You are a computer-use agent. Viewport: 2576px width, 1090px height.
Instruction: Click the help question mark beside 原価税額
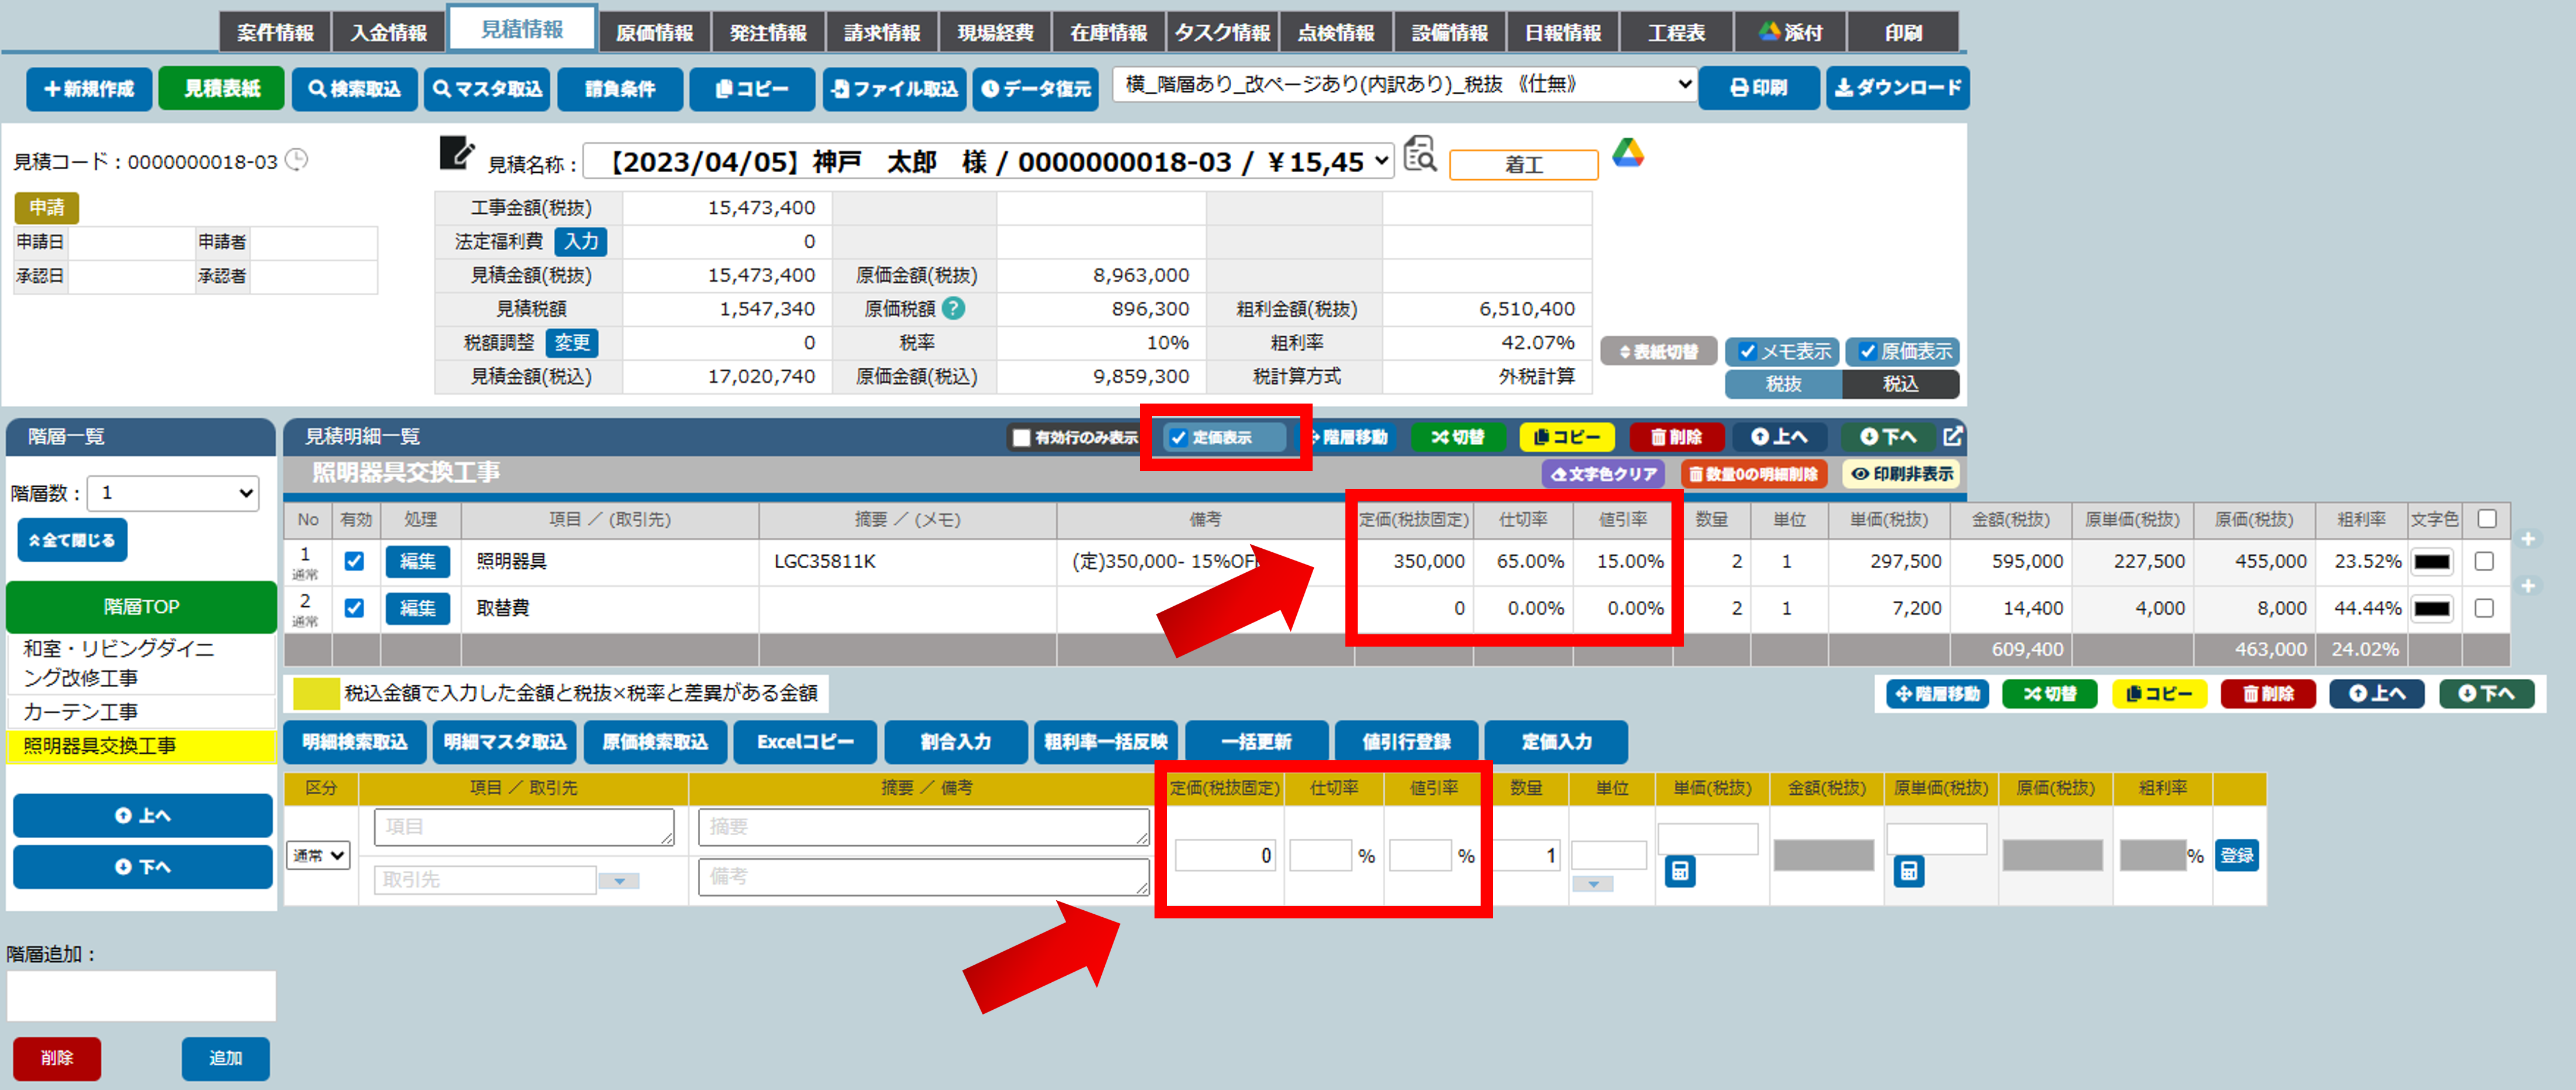click(954, 309)
